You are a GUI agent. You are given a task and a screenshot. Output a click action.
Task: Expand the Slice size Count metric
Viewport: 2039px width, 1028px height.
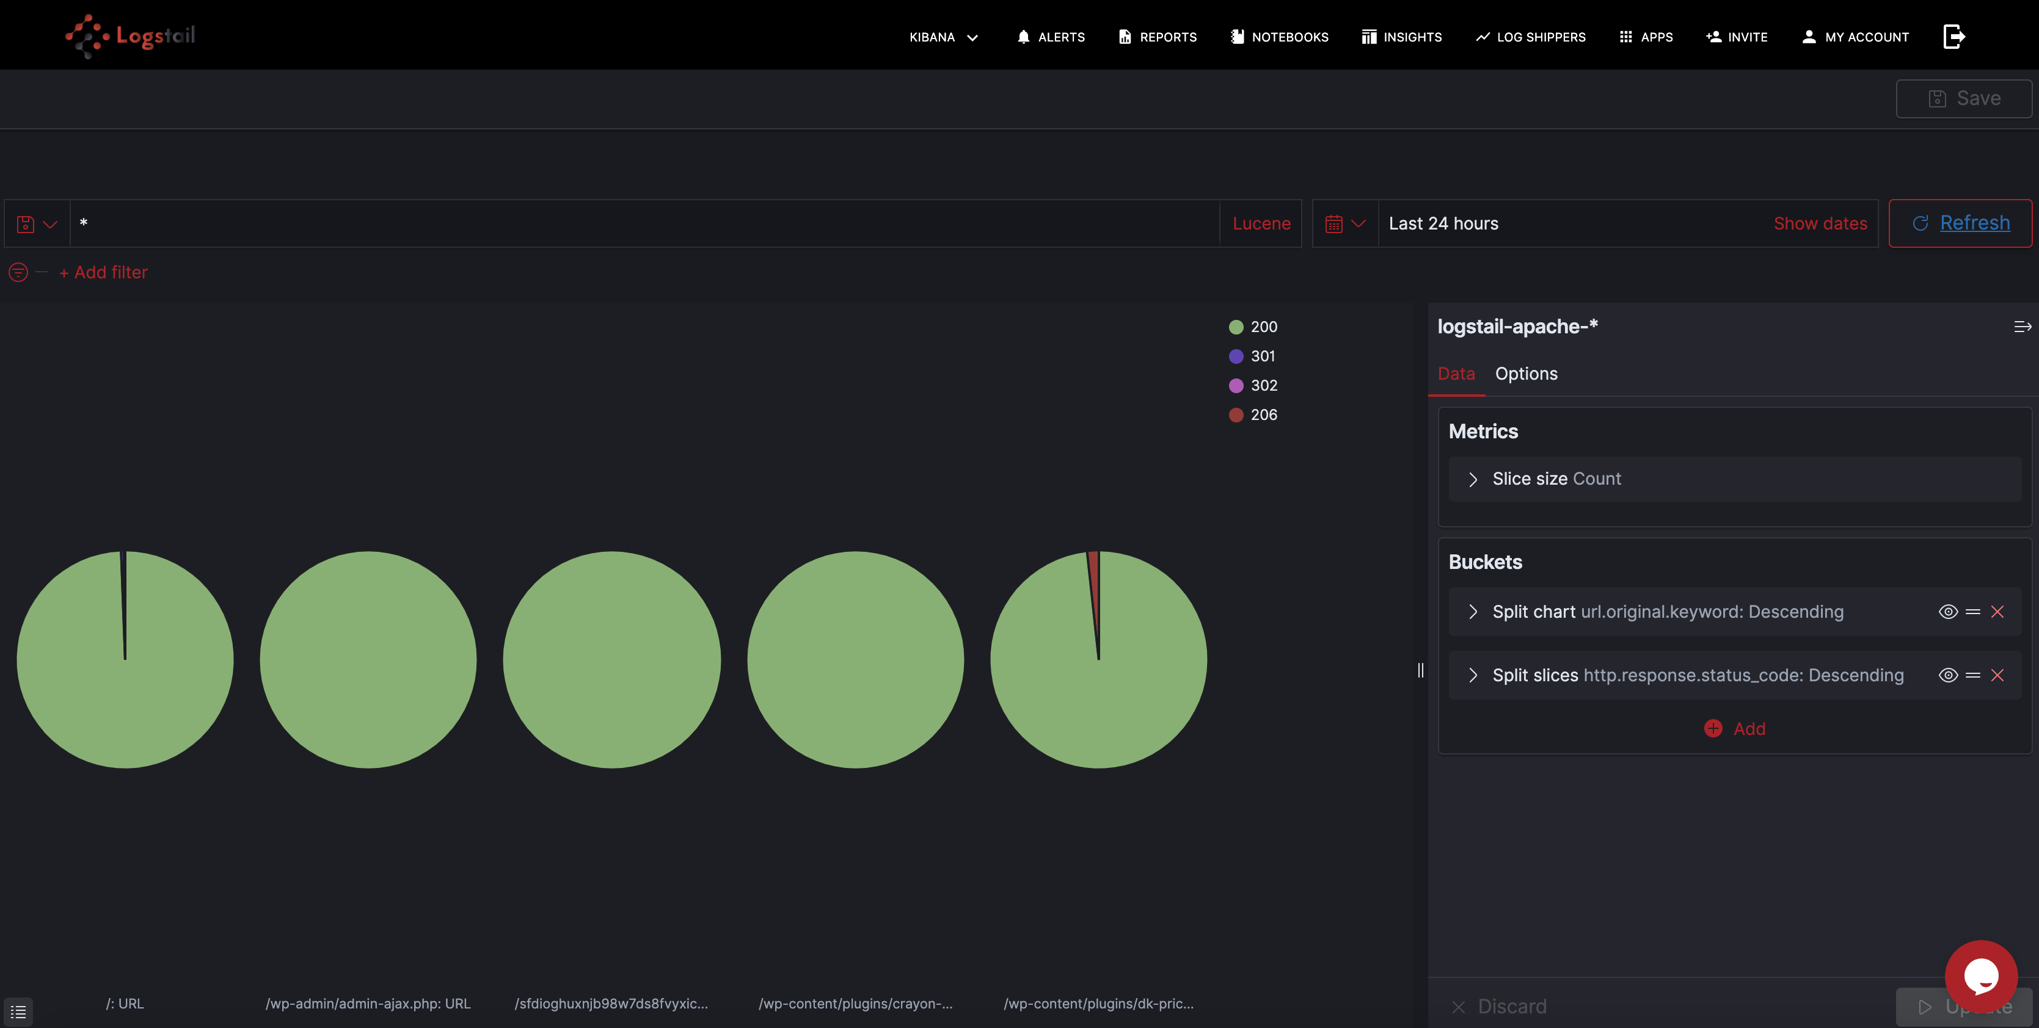pos(1472,479)
